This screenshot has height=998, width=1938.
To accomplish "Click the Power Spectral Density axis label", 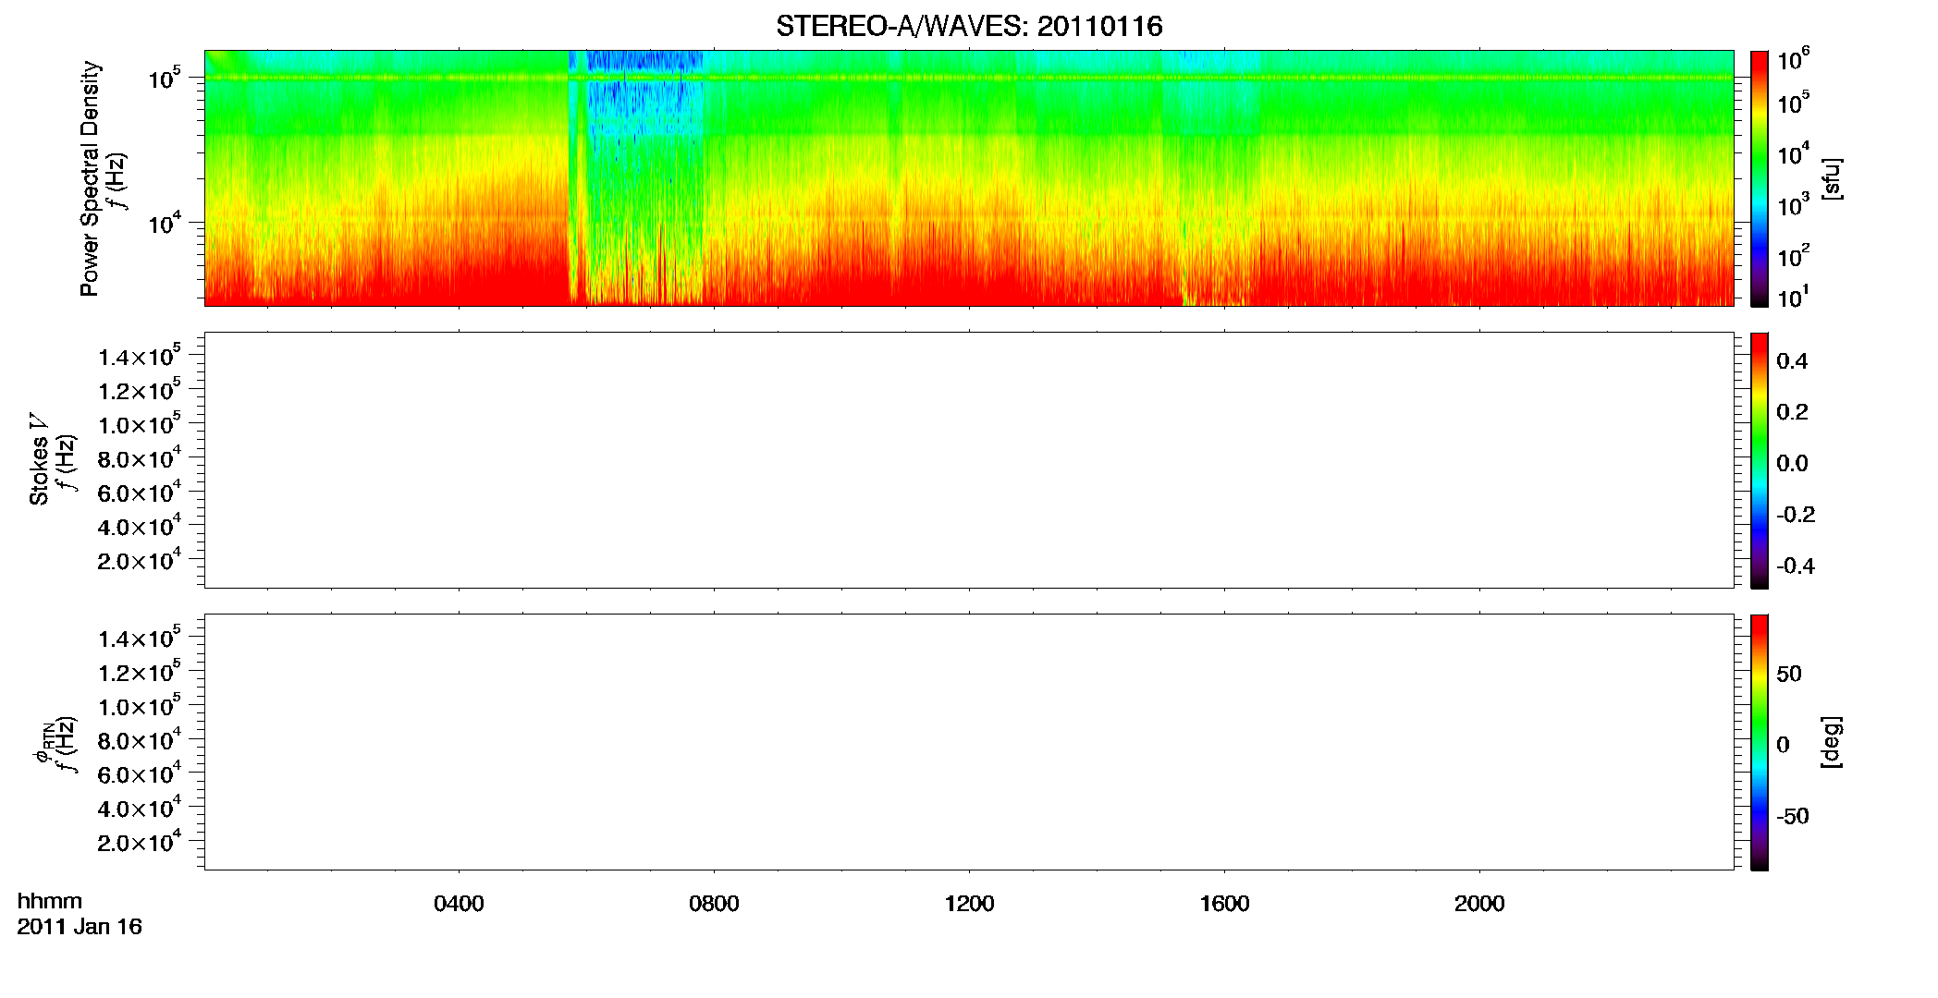I will click(90, 178).
